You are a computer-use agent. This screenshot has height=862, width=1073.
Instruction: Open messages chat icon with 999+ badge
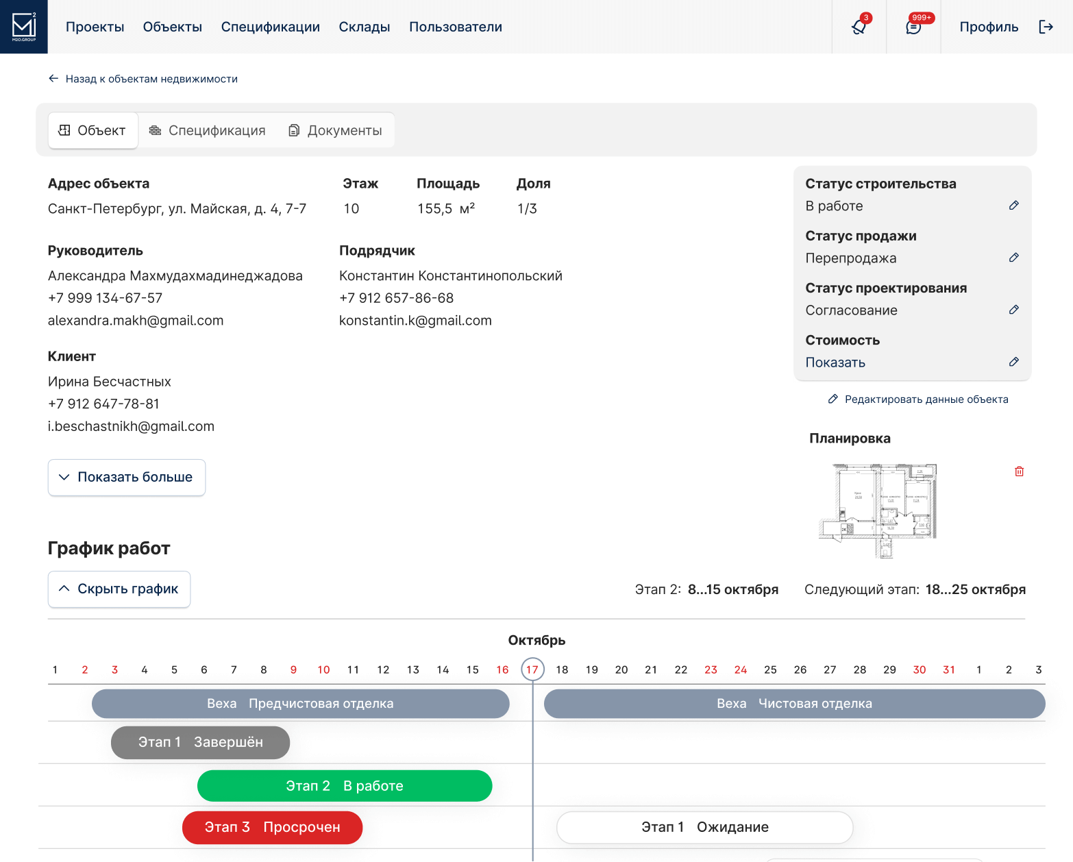coord(913,27)
